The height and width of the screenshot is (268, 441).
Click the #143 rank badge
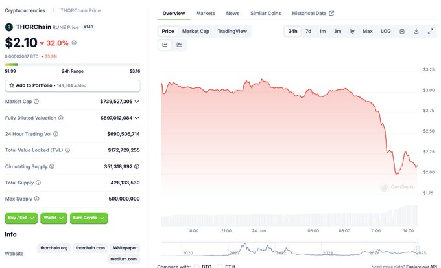pyautogui.click(x=88, y=27)
